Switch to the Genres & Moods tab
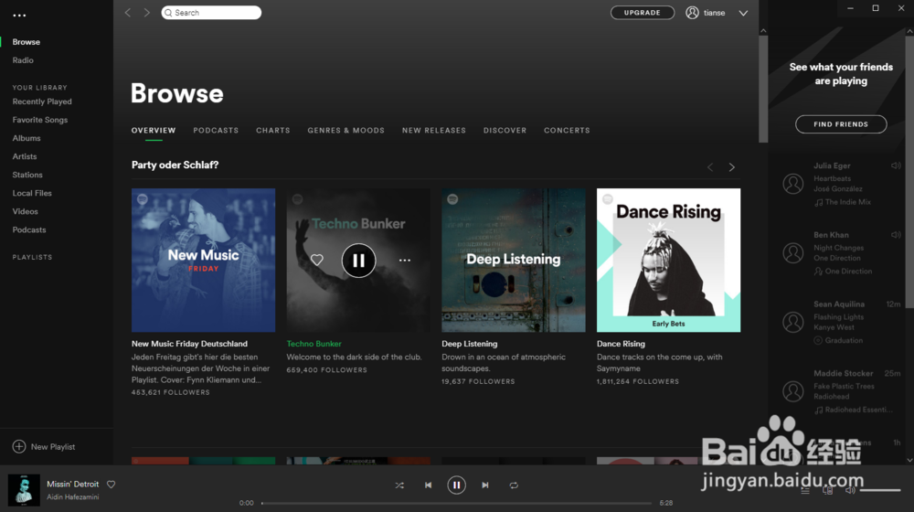The width and height of the screenshot is (914, 512). pyautogui.click(x=345, y=131)
